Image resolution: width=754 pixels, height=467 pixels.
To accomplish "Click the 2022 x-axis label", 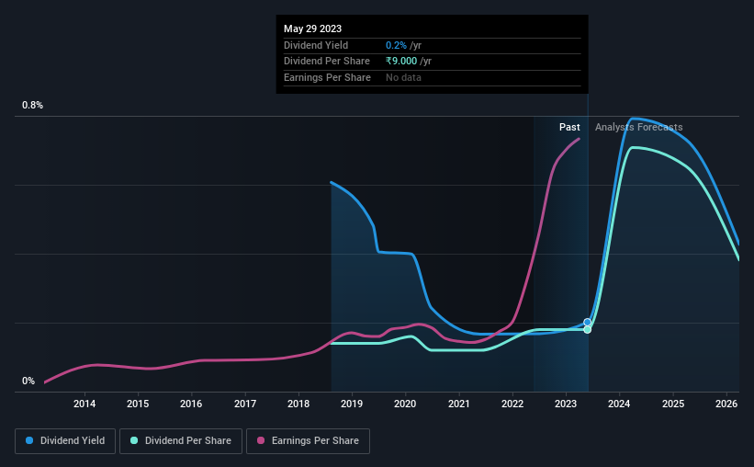I will click(x=512, y=404).
